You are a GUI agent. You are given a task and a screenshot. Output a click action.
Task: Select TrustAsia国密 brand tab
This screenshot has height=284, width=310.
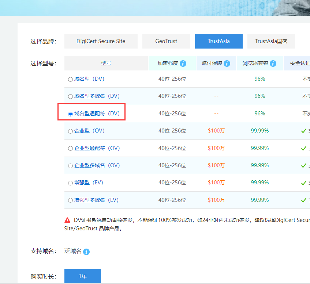click(271, 41)
